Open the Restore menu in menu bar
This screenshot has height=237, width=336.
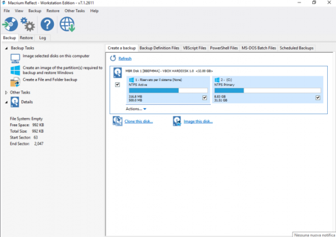tap(53, 11)
